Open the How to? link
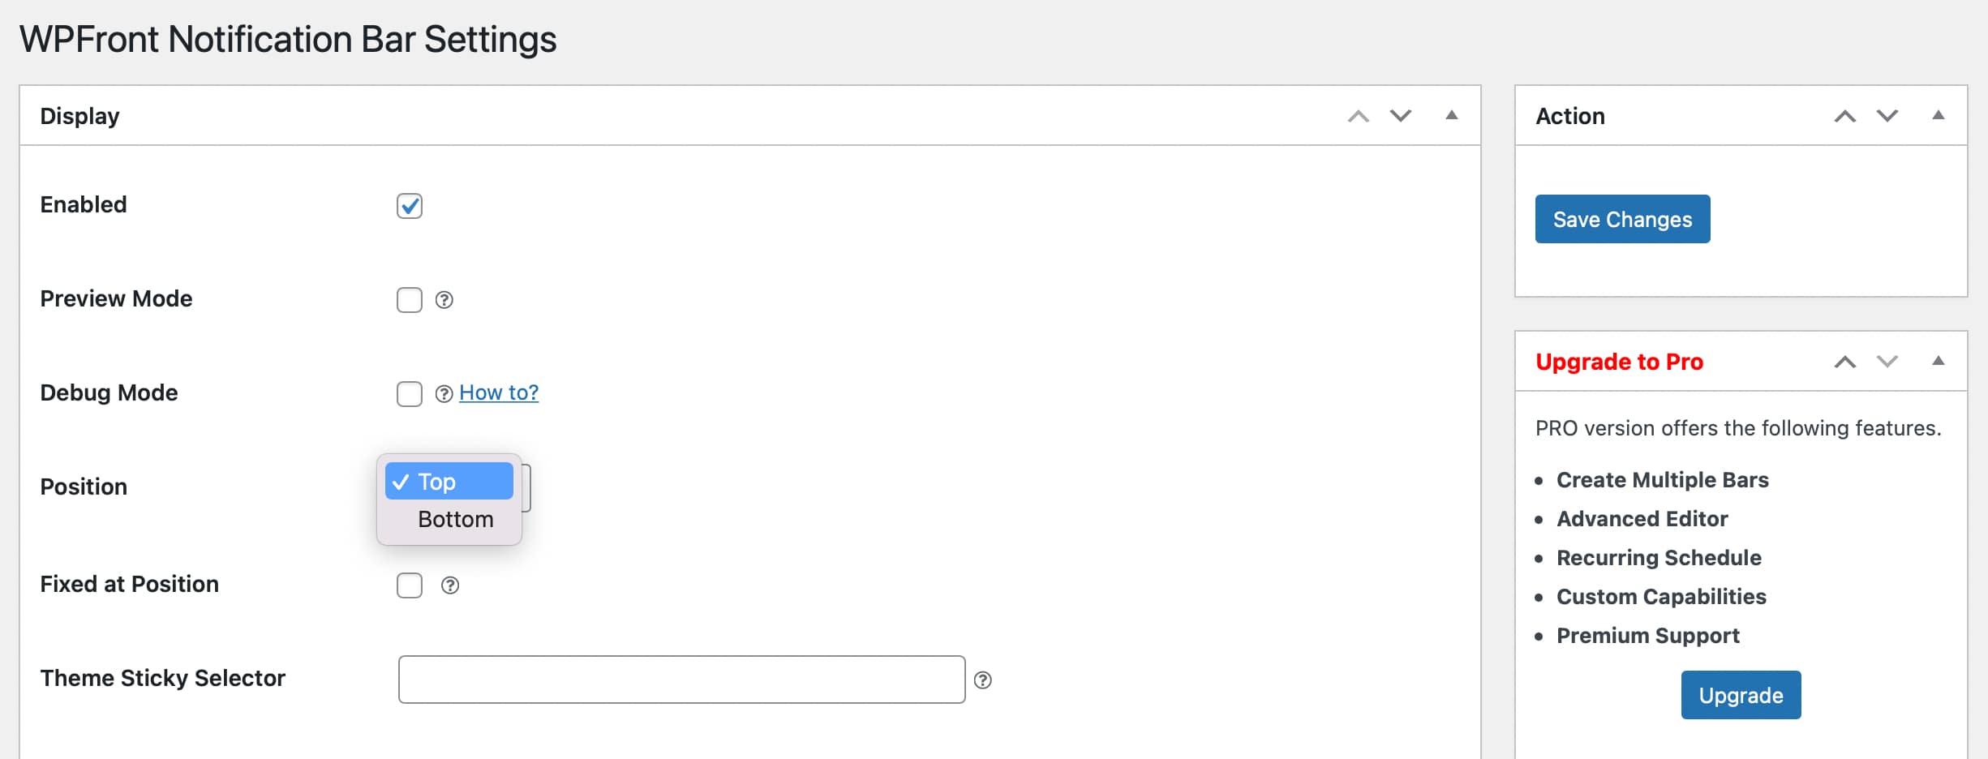Viewport: 1988px width, 759px height. click(x=498, y=392)
